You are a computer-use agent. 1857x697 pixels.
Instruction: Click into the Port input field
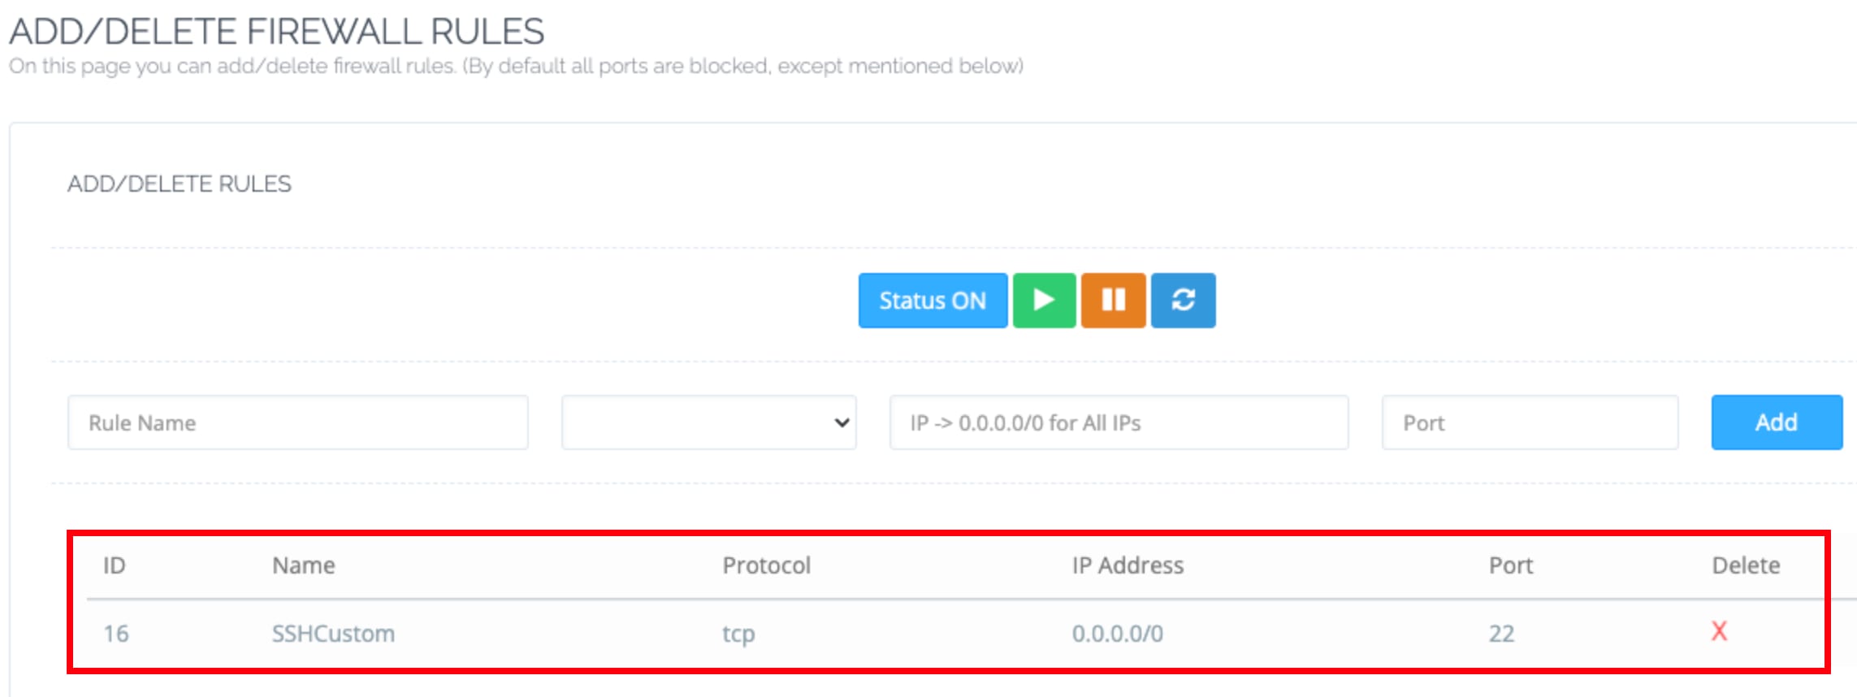tap(1530, 422)
